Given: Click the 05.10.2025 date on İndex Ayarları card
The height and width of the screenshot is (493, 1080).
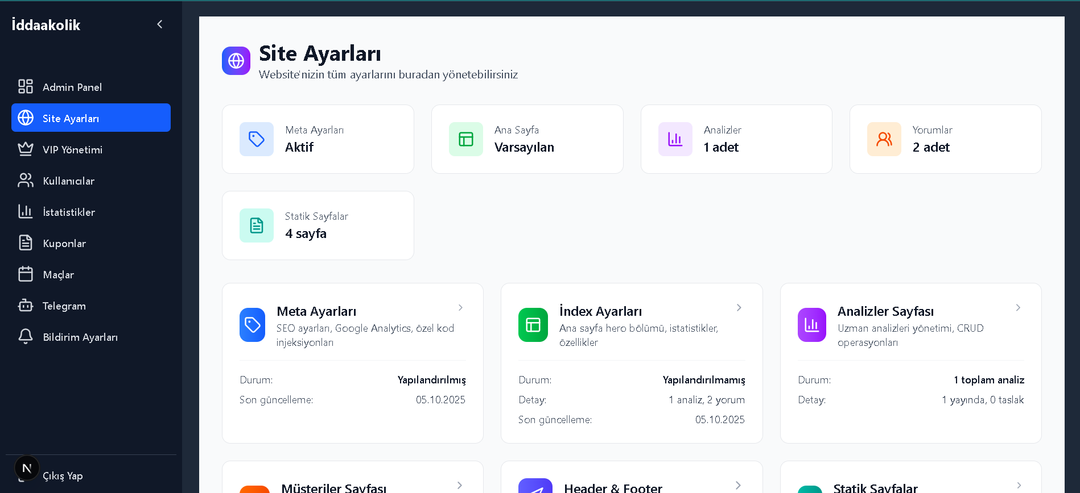Looking at the screenshot, I should click(720, 420).
